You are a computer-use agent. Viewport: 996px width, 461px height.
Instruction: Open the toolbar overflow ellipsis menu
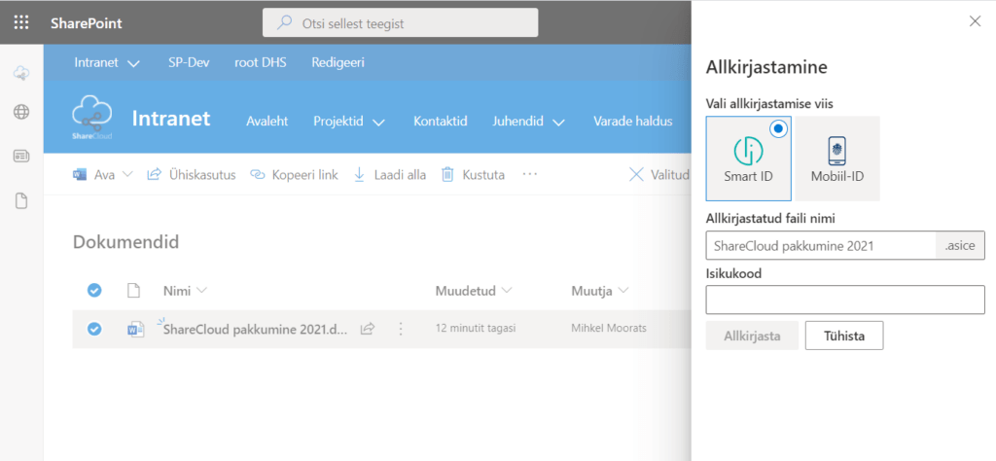529,175
